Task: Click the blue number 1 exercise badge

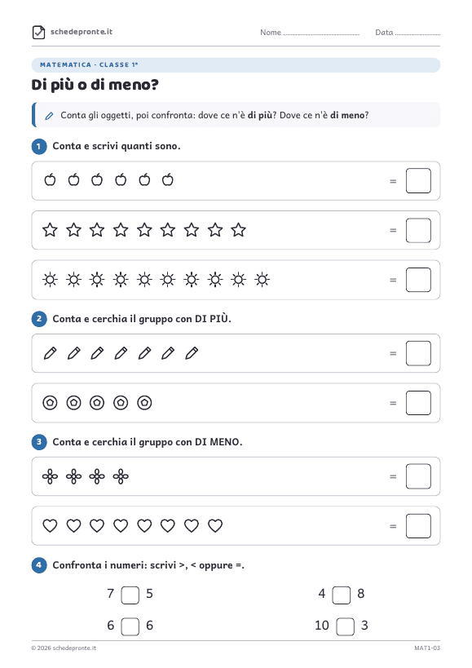Action: (39, 147)
